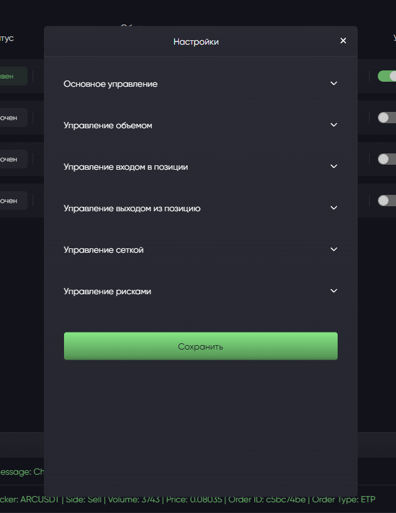Screen dimensions: 396x513
Task: Turn on the third row's gray toggle
Action: click(387, 159)
